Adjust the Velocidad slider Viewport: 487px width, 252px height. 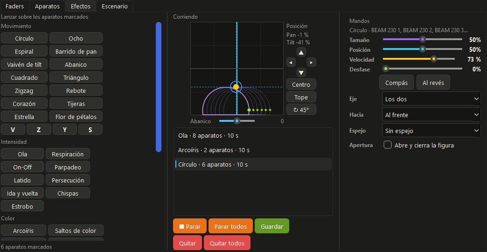click(419, 59)
